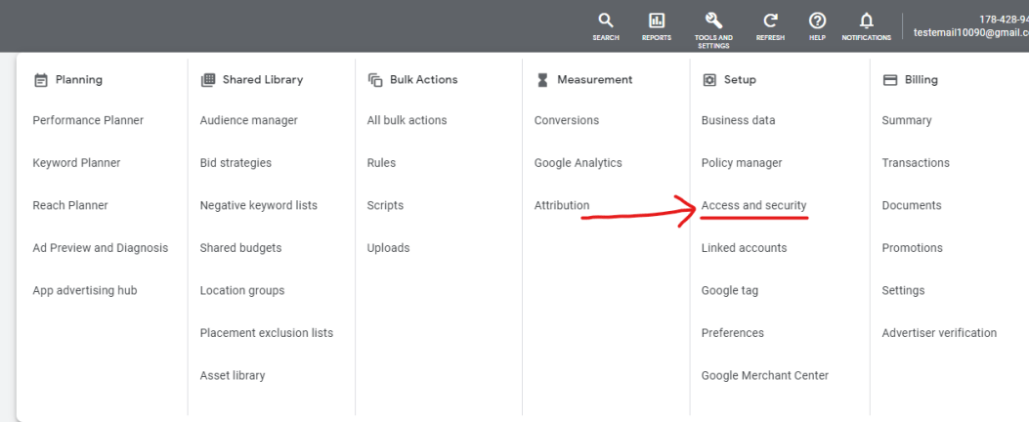
Task: Open billing Transactions
Action: pos(915,163)
